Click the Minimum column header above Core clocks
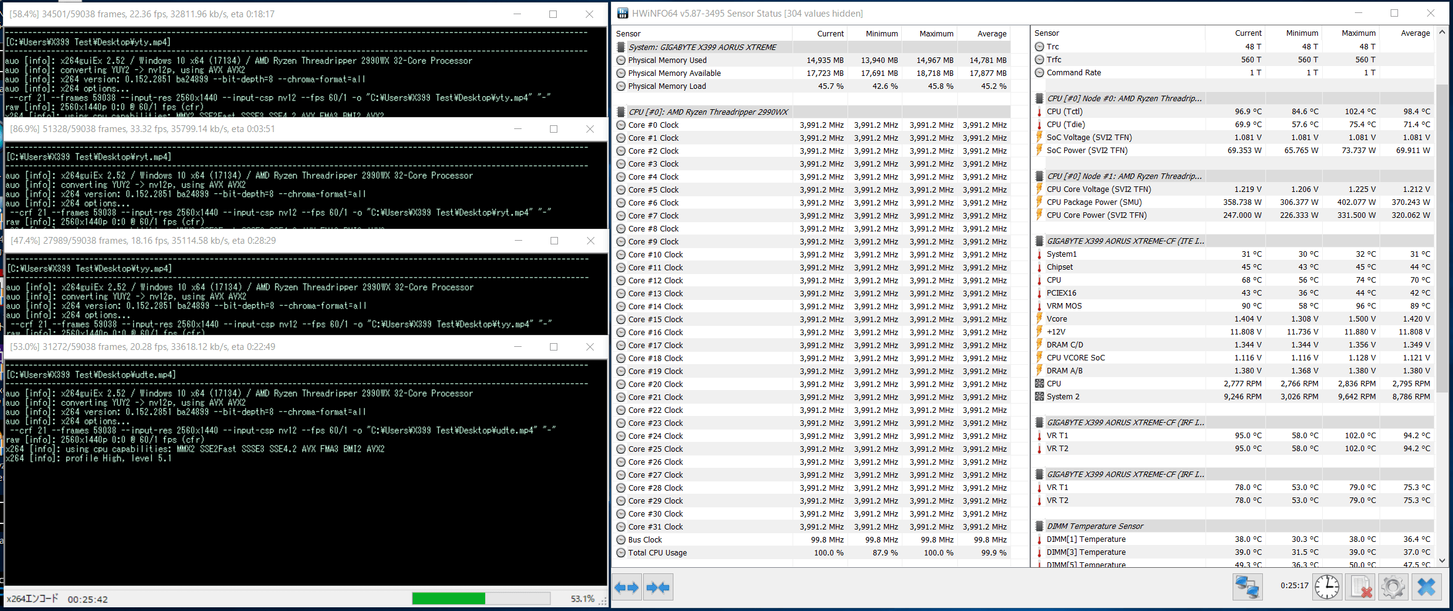The height and width of the screenshot is (611, 1453). (x=875, y=33)
